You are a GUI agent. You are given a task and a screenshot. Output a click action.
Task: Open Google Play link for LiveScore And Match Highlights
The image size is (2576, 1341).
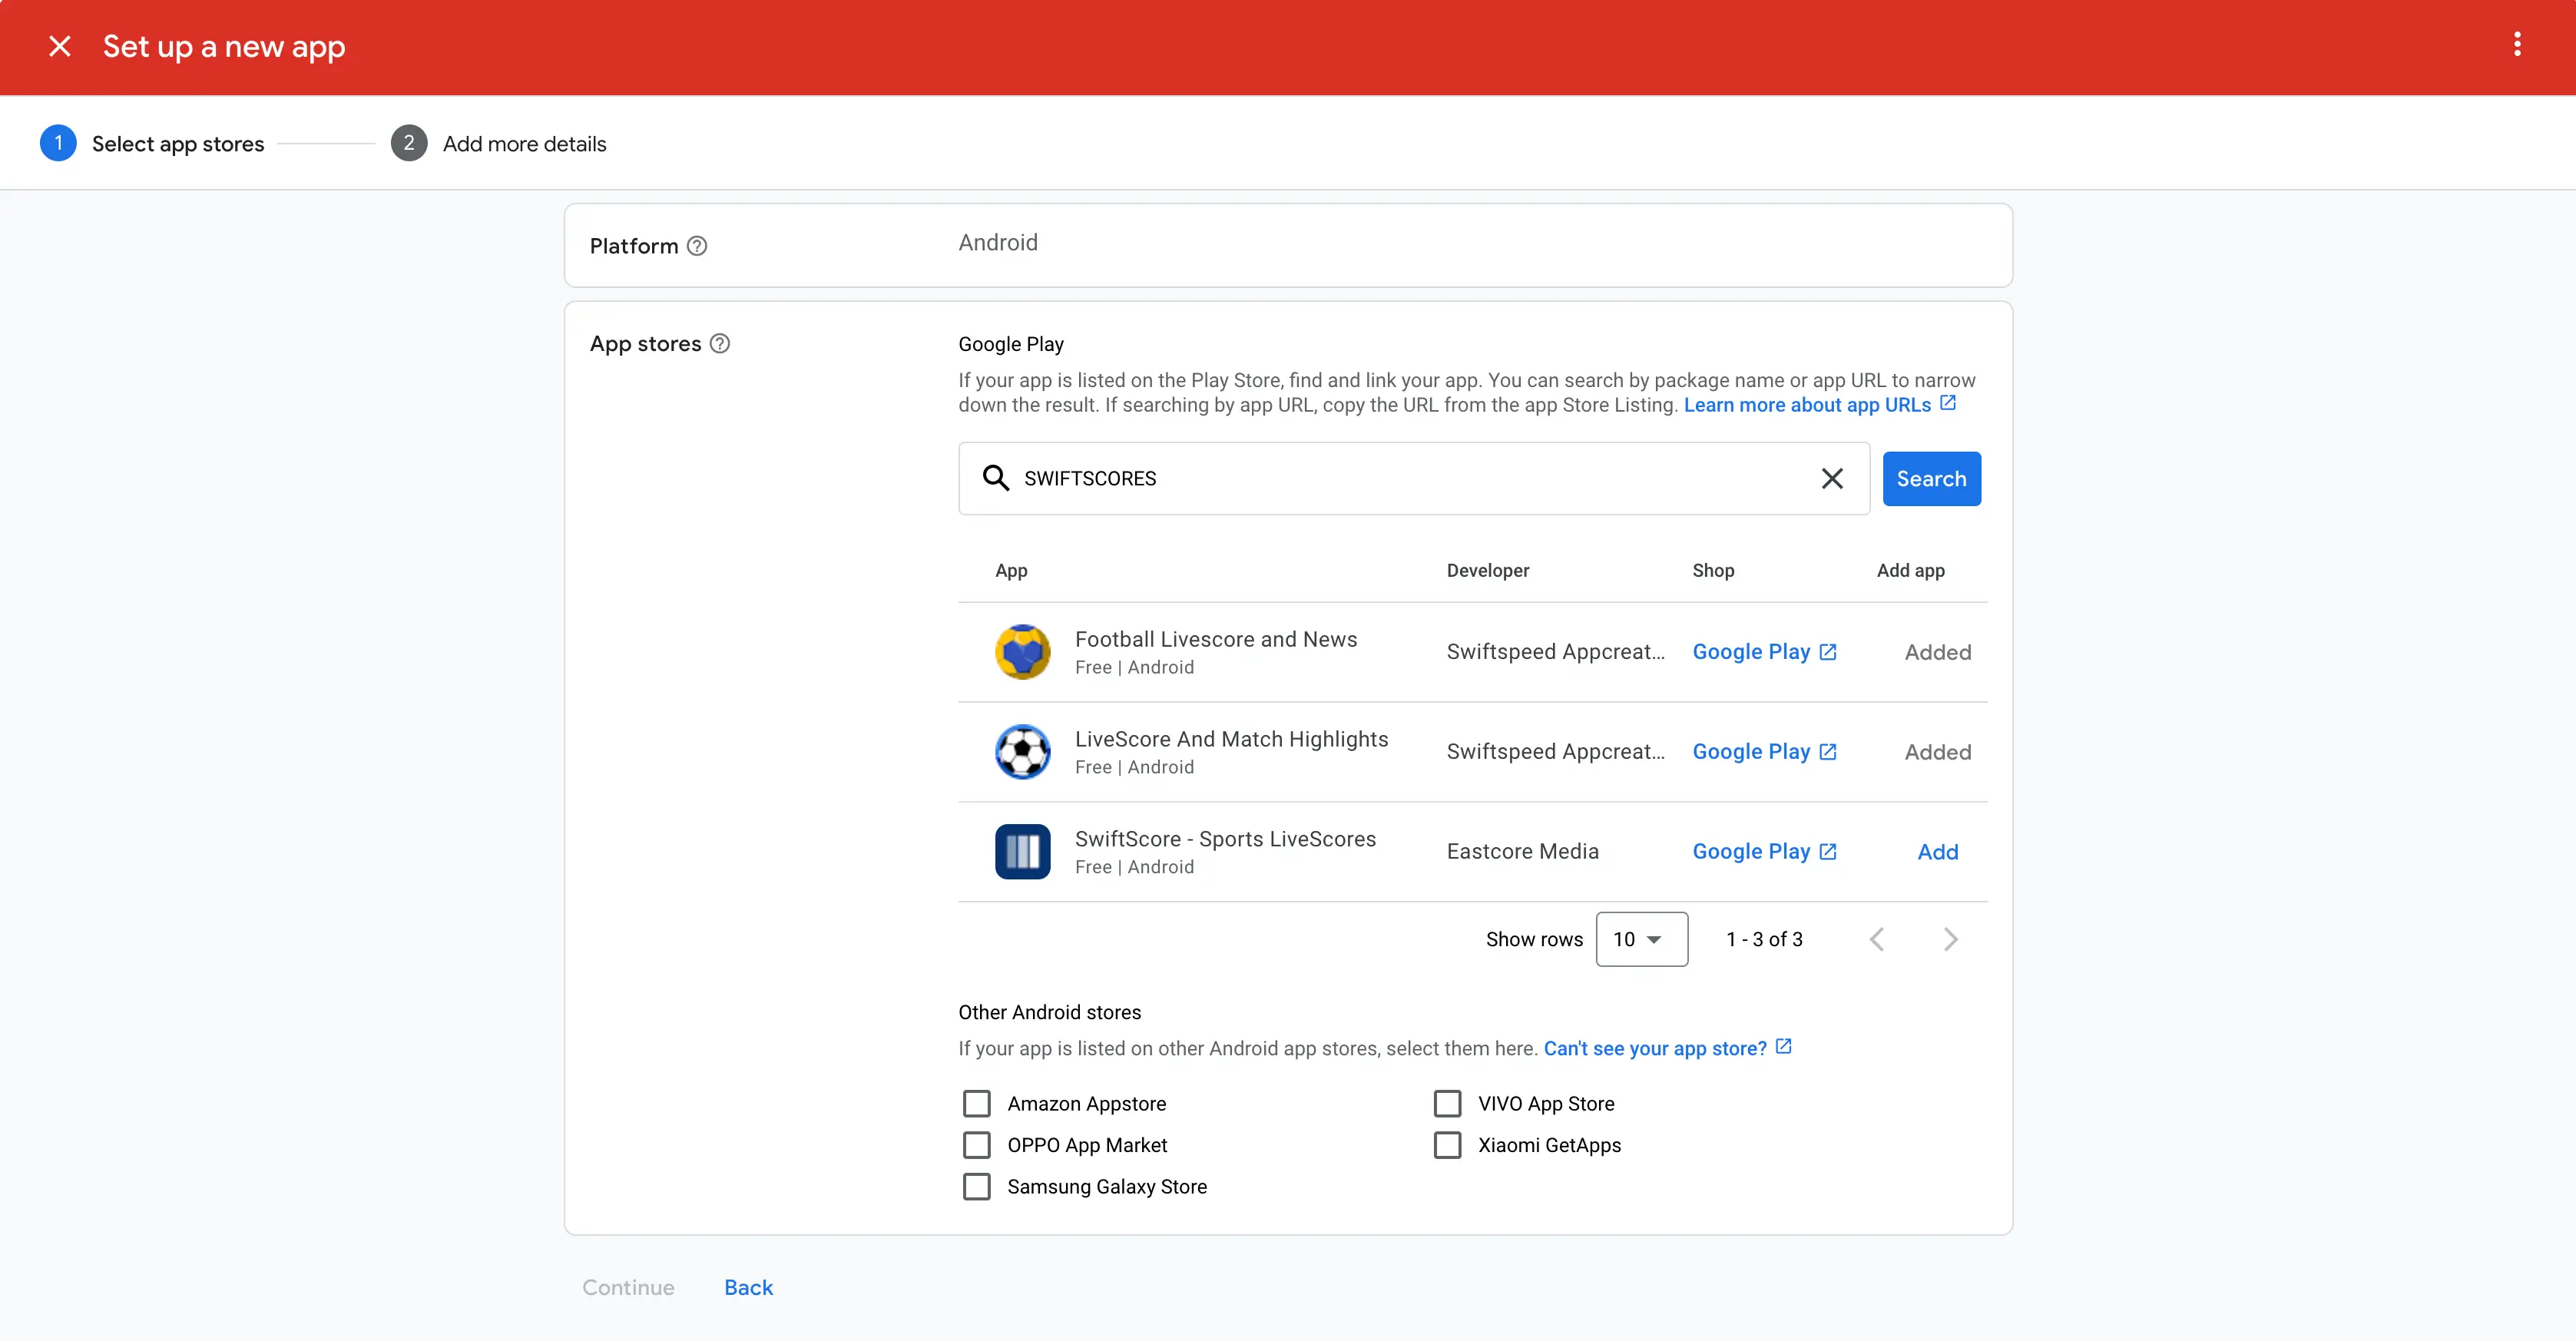[x=1764, y=752]
